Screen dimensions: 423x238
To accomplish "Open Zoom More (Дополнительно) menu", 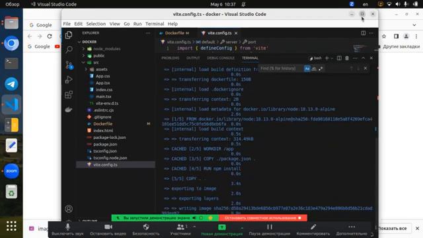I will (x=352, y=229).
